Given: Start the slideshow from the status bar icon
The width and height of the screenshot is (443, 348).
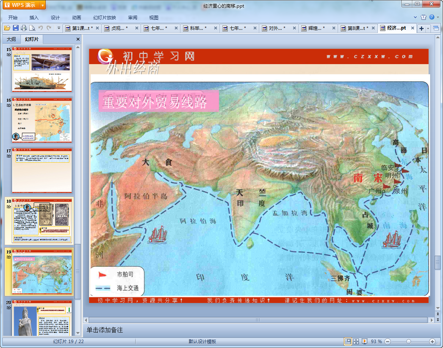Looking at the screenshot, I should [x=365, y=341].
